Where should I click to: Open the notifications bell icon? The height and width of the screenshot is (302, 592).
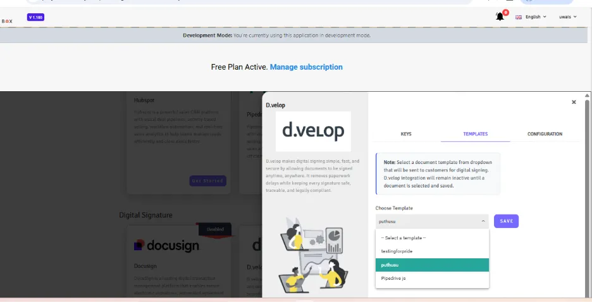coord(500,16)
